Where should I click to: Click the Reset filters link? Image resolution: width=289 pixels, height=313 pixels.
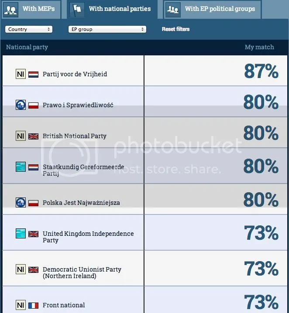(x=175, y=29)
